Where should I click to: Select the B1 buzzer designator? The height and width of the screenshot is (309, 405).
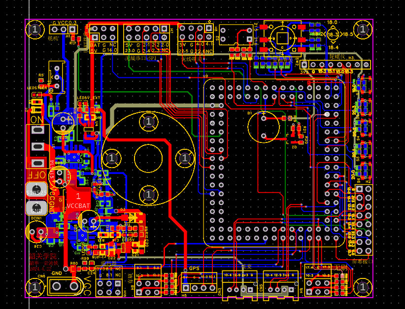[249, 113]
